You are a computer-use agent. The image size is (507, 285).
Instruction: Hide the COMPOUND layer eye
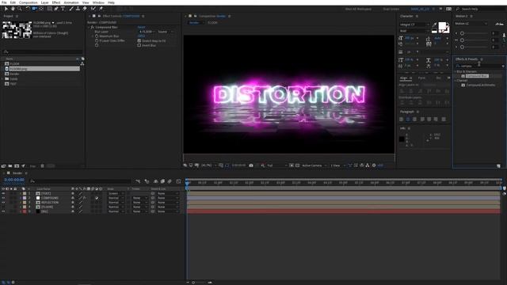3,198
